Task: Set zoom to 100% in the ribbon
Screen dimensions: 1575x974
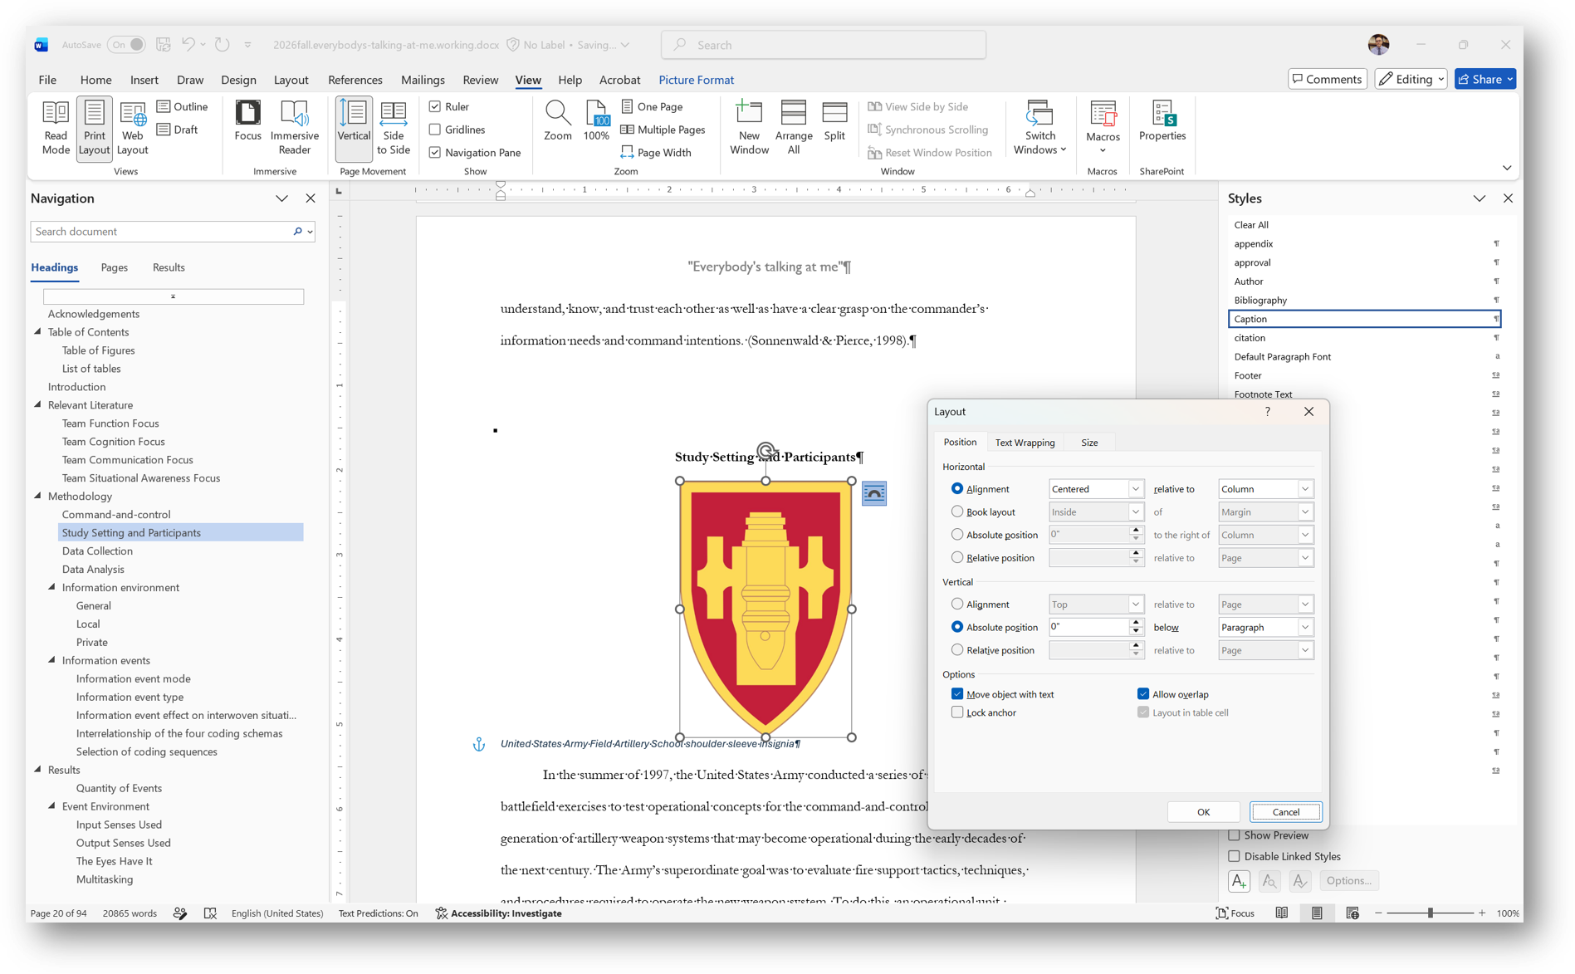Action: click(596, 121)
